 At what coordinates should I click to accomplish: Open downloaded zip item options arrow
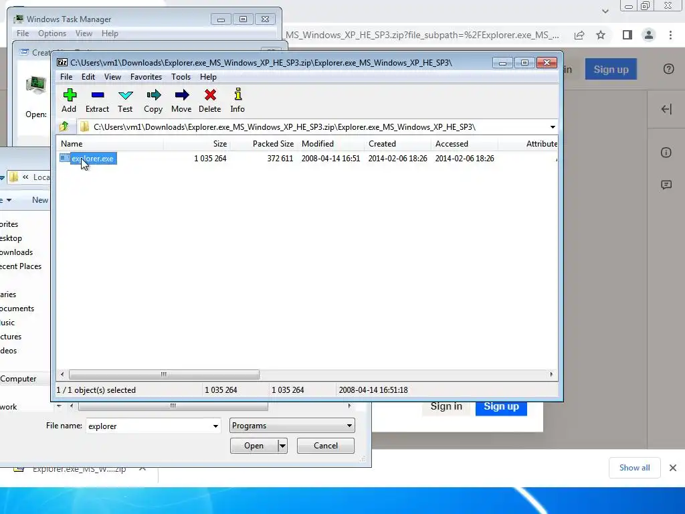(x=142, y=469)
